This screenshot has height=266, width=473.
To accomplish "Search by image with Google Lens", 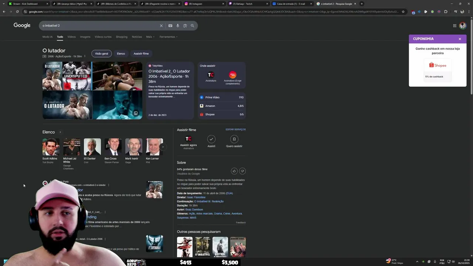I will (x=185, y=25).
